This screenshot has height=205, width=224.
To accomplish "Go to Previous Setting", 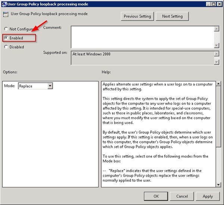I will [x=137, y=16].
